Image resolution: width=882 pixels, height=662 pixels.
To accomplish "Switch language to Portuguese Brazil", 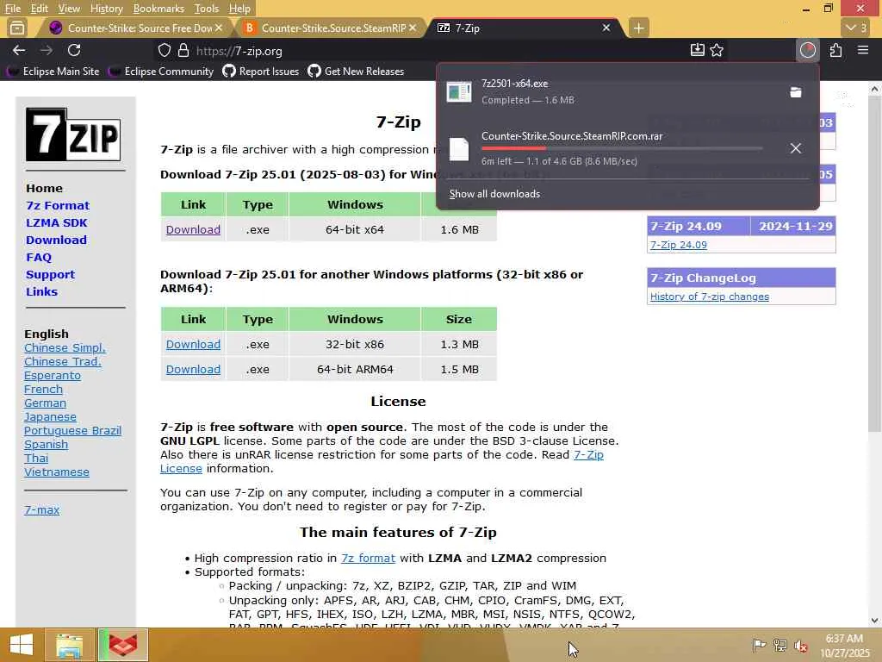I will (x=72, y=431).
